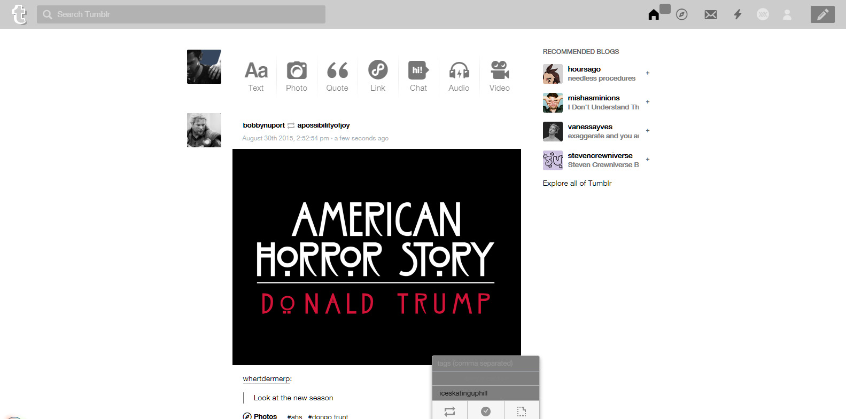Click the 'Steven Crewniverse B' blog description
The height and width of the screenshot is (419, 846).
[603, 165]
